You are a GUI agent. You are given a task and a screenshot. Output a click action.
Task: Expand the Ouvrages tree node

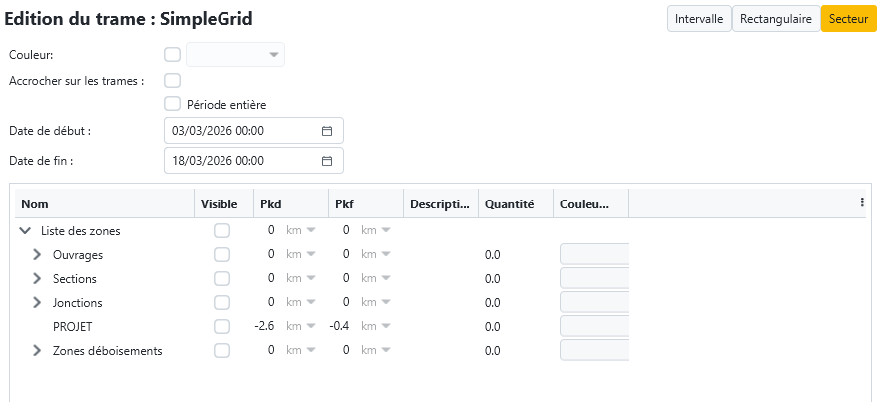pyautogui.click(x=37, y=255)
